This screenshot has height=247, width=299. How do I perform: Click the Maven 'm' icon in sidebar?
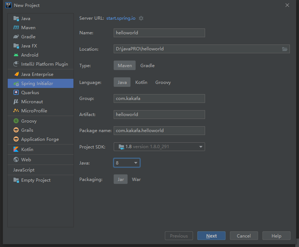(16, 28)
